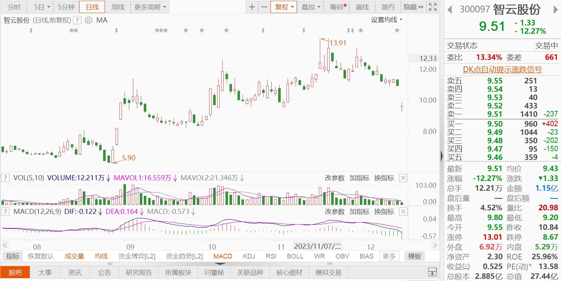Switch to the 周线 weekly chart tab

[x=118, y=7]
